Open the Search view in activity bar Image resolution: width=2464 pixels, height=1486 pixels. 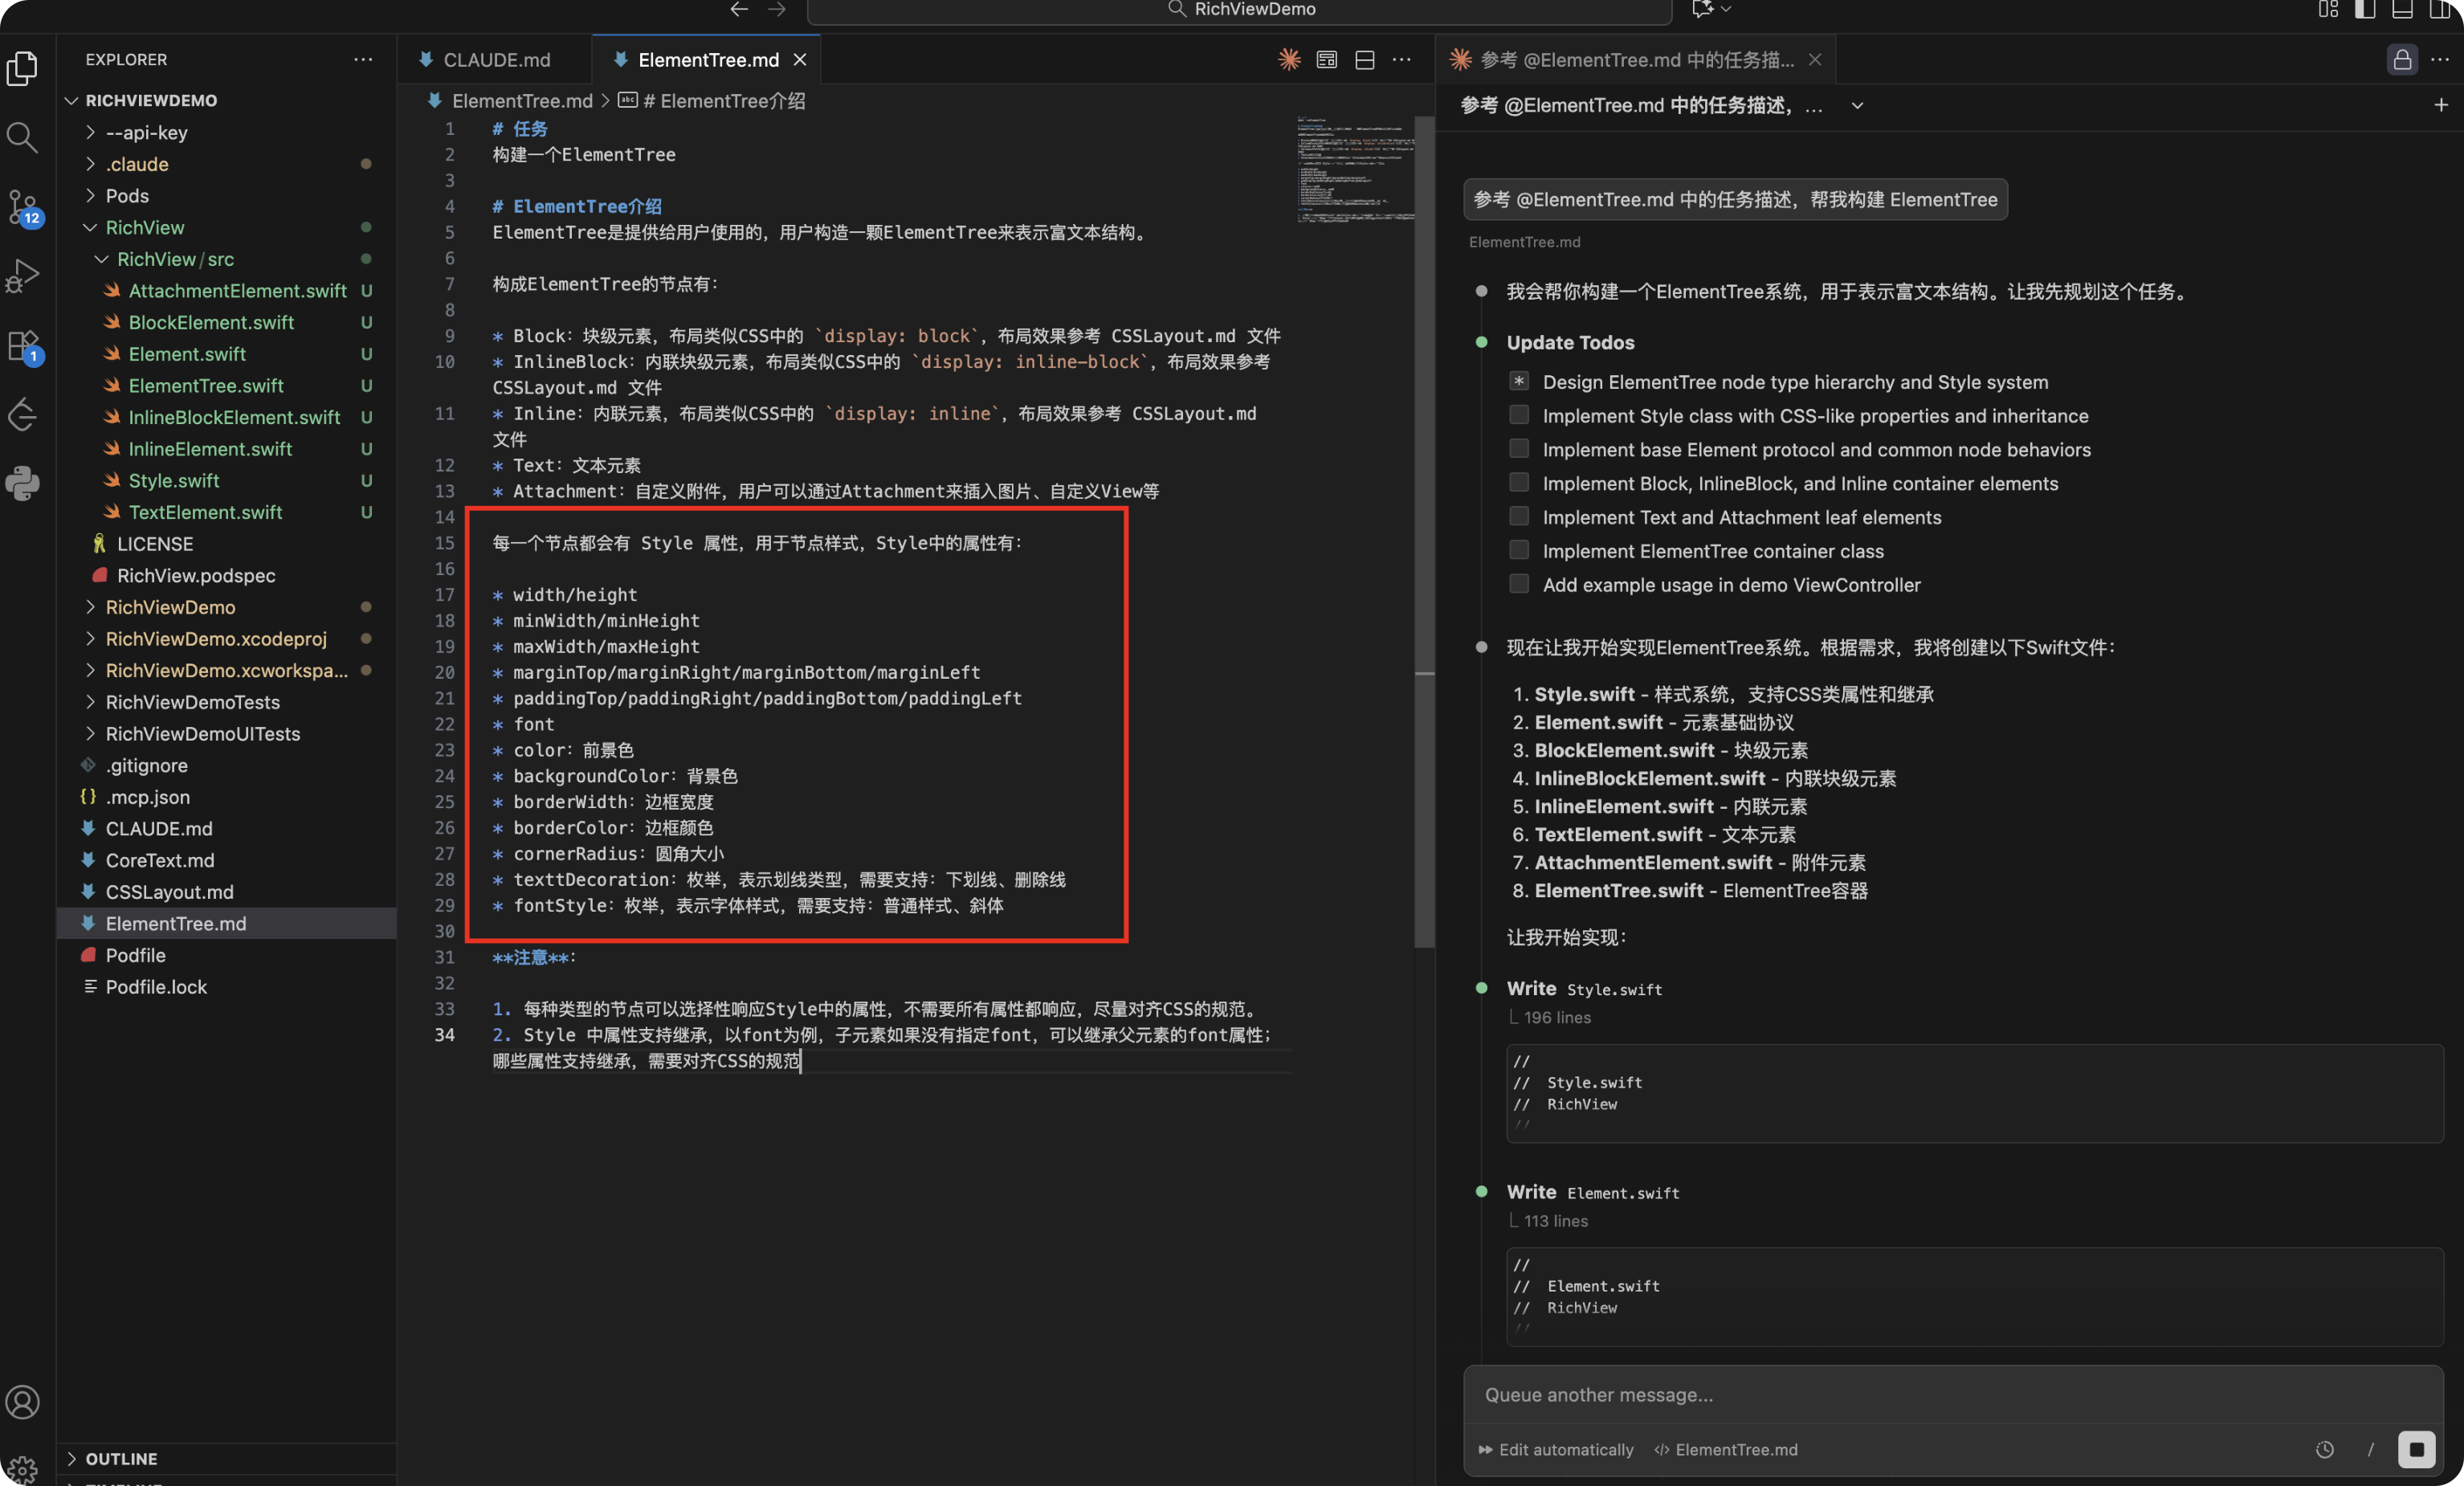tap(22, 137)
